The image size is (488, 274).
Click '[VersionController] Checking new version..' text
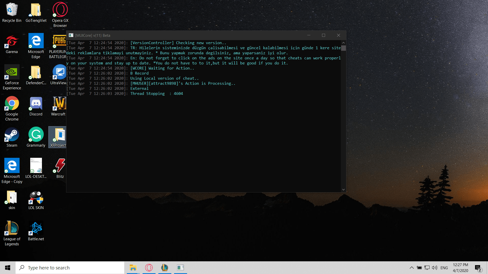(178, 43)
